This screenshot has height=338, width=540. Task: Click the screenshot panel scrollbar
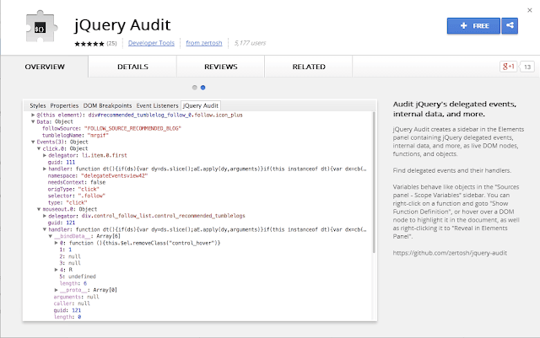pyautogui.click(x=374, y=182)
